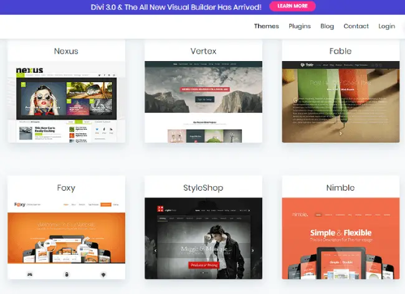Open the Fable theme title
The image size is (405, 294).
(x=340, y=51)
